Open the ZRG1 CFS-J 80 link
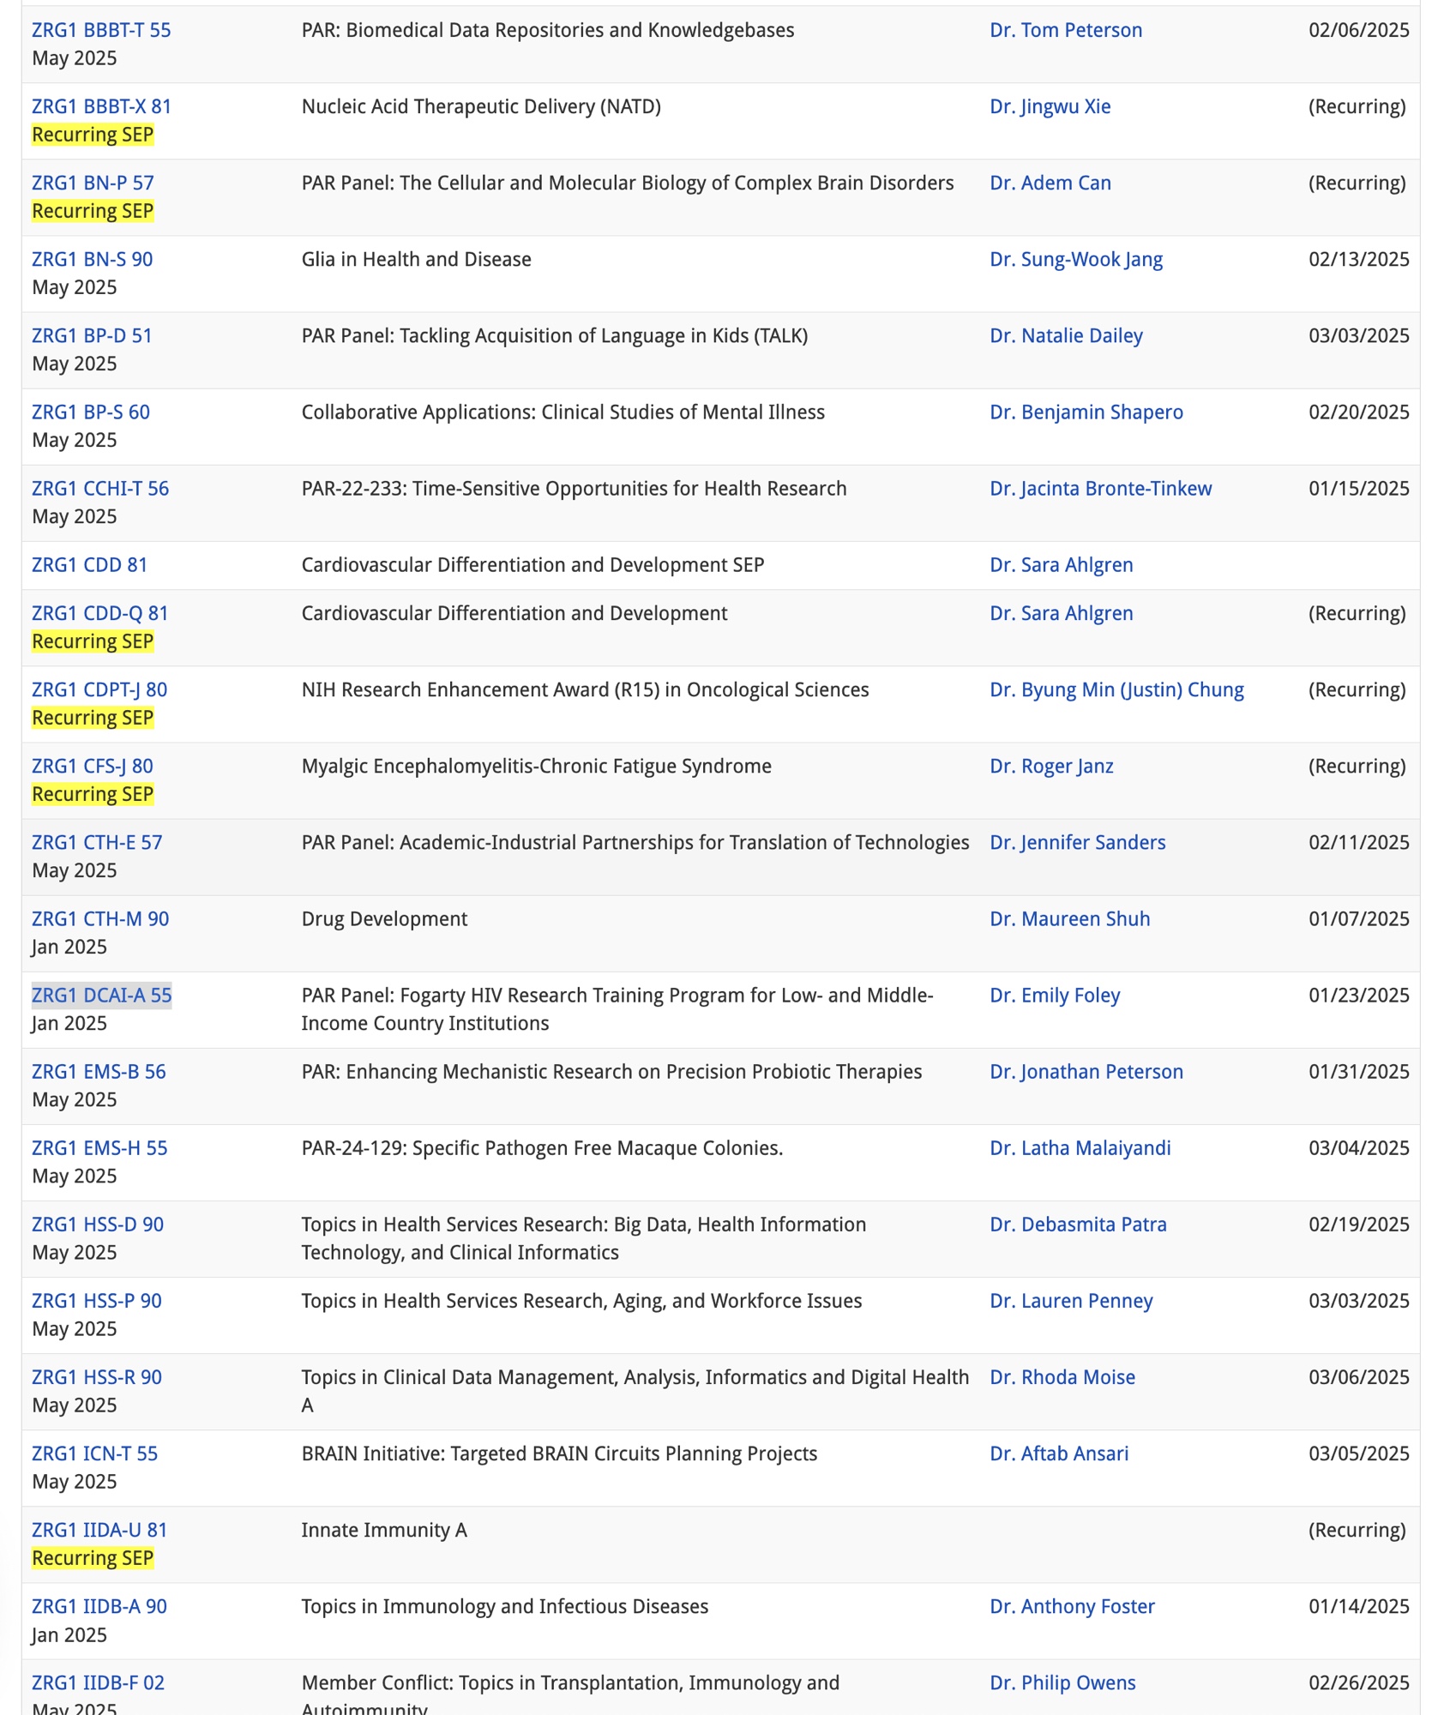Screen dimensions: 1450x1715 (93, 766)
